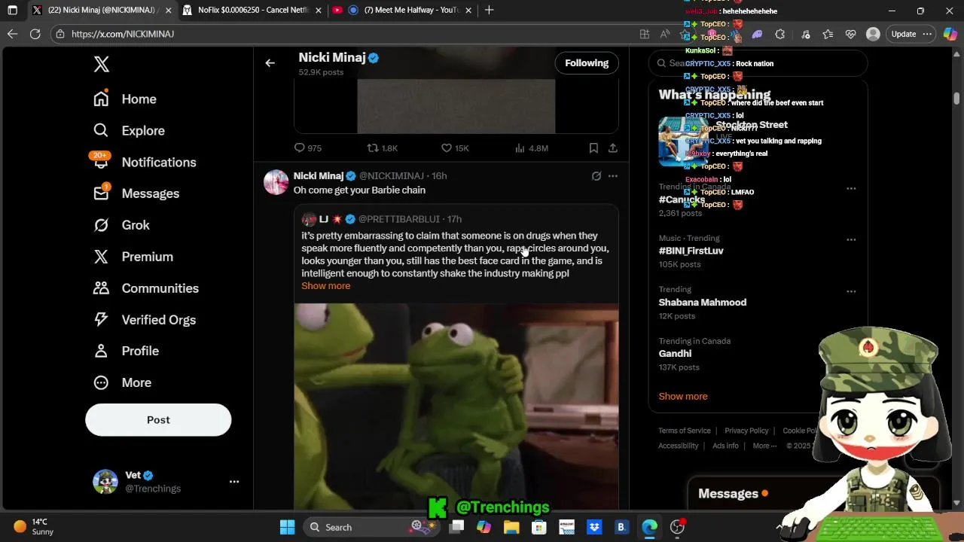The image size is (964, 542).
Task: Open Messages in the left sidebar
Action: 136,193
